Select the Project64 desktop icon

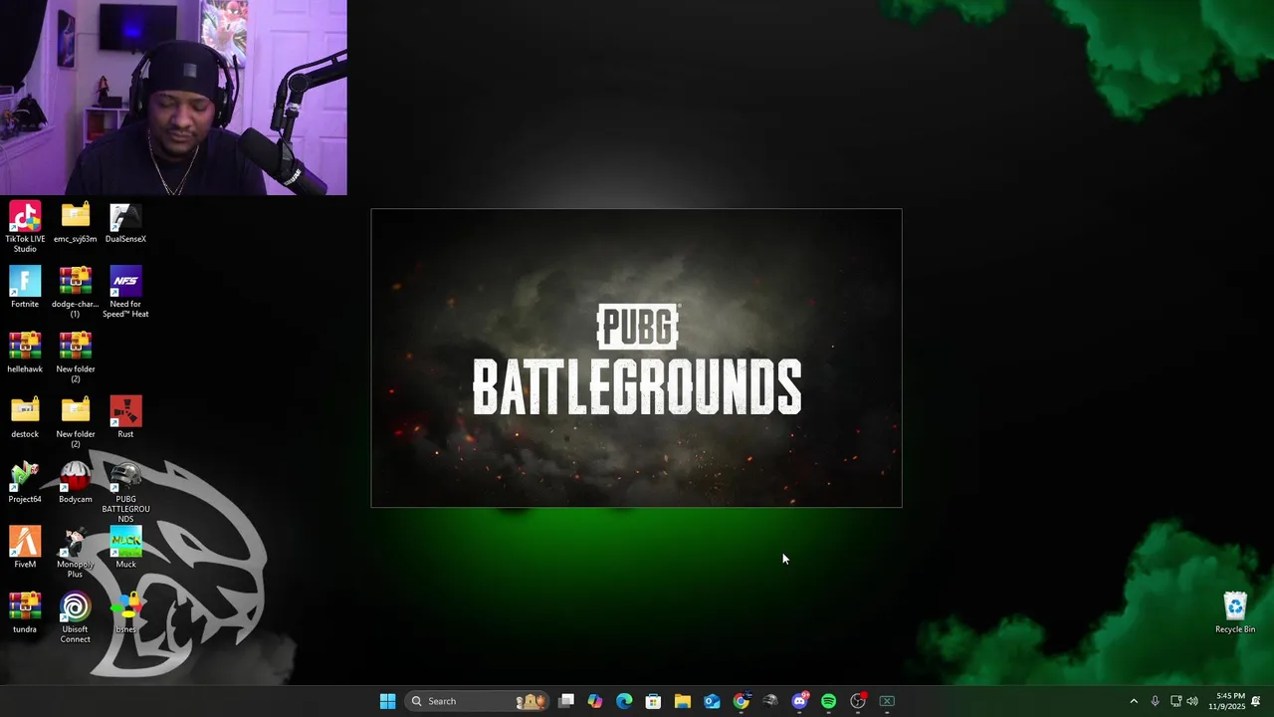tap(25, 483)
